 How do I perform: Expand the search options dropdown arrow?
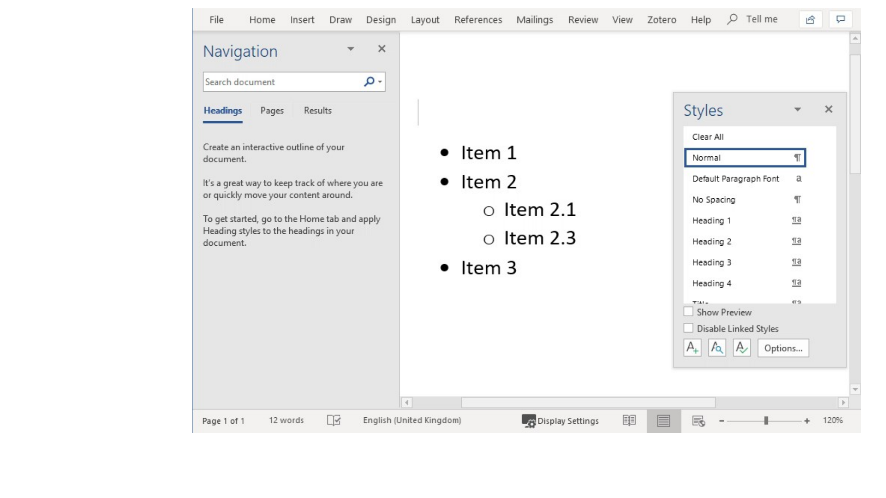(380, 82)
